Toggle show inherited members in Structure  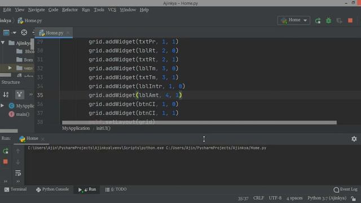[20, 94]
